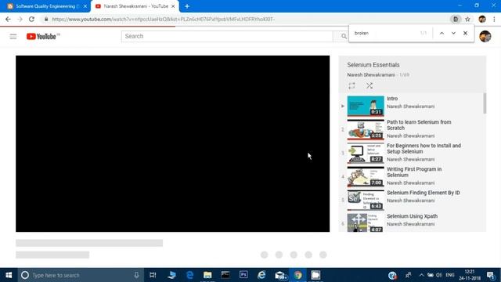Click the find bar text 'broken'
Screen dimensions: 501x282
point(362,33)
